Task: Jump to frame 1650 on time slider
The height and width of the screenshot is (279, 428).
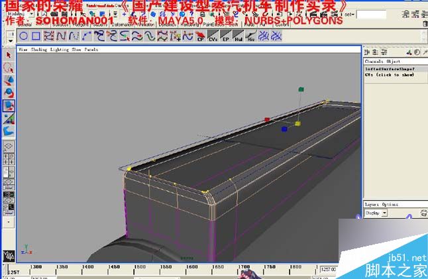Action: pos(212,270)
